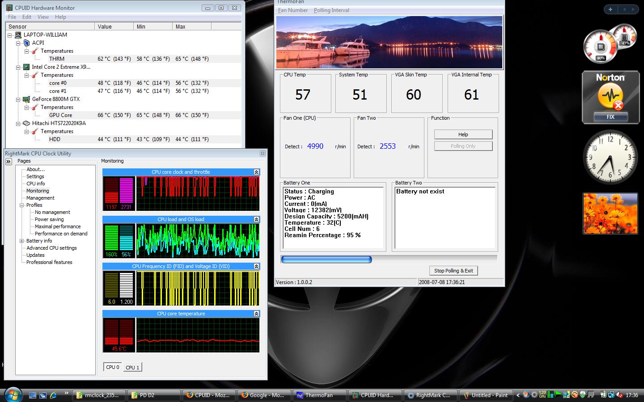
Task: Click the 1.20 GHz RMClock tray icon
Action: point(542,395)
